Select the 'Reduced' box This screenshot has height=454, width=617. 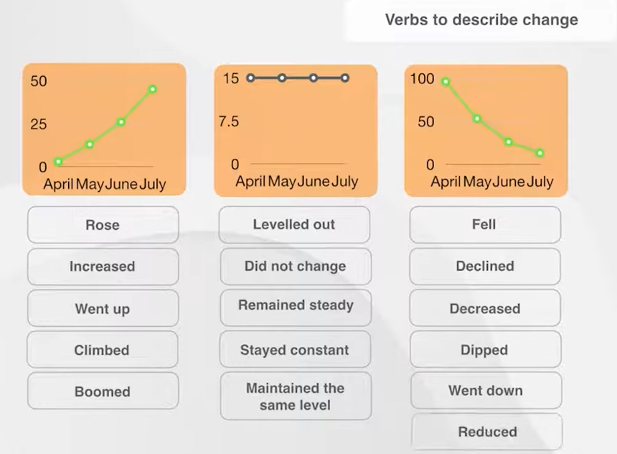click(x=487, y=432)
